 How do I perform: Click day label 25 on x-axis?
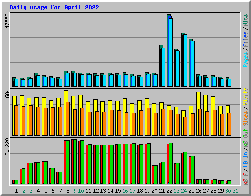point(191,191)
